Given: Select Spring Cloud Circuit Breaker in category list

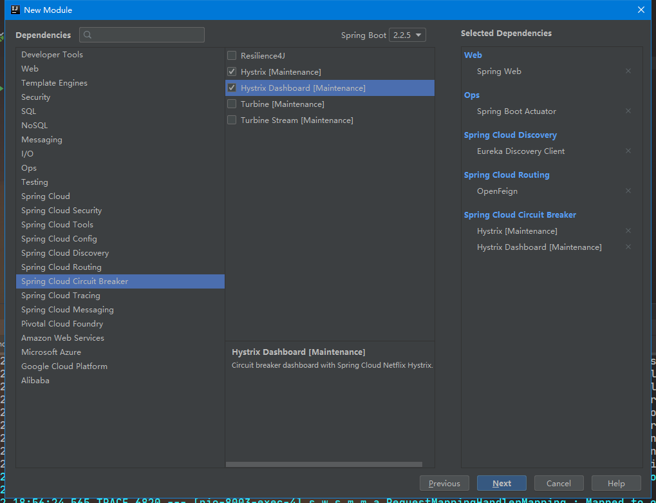Looking at the screenshot, I should pos(120,281).
